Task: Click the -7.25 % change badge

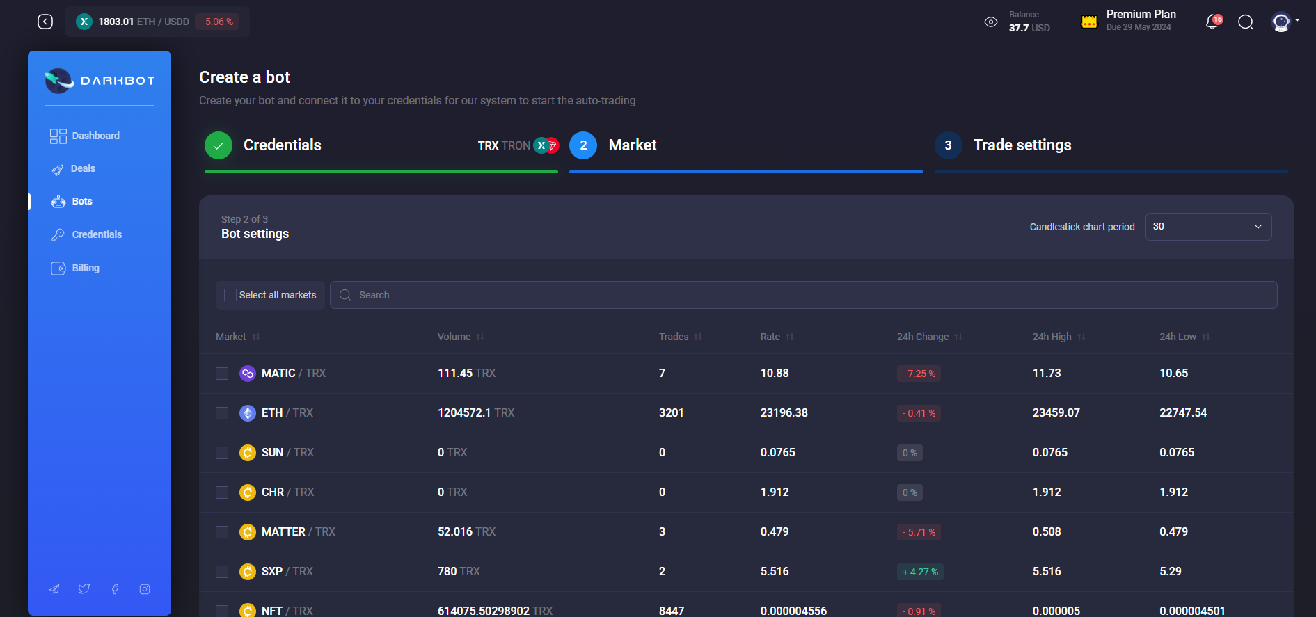Action: pos(919,374)
